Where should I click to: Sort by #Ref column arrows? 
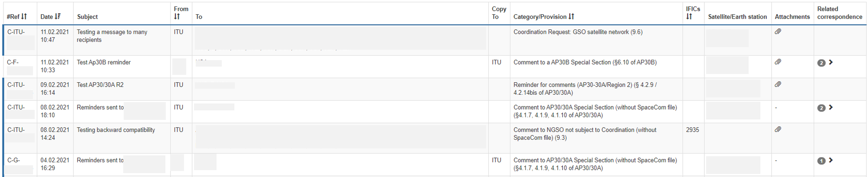(x=24, y=16)
